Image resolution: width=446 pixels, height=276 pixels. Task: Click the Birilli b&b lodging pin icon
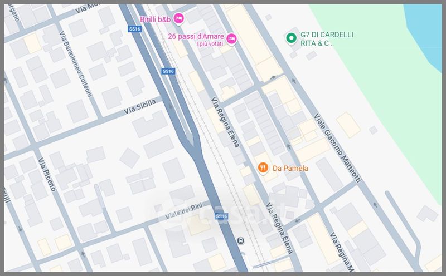178,19
